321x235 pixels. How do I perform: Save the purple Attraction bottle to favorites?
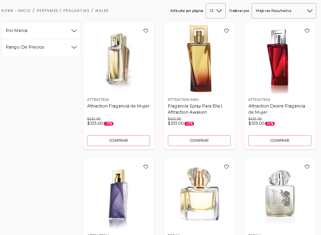(x=146, y=167)
